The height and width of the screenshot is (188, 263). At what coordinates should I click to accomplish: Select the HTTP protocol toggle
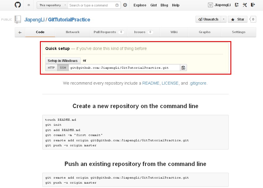coord(51,68)
